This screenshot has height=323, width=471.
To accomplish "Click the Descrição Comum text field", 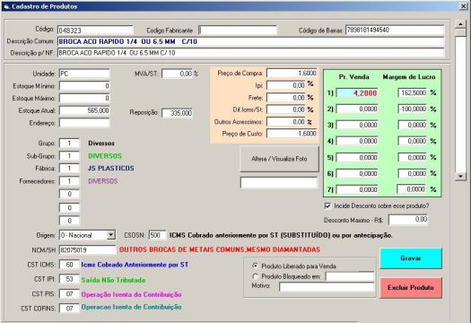I will click(x=250, y=41).
